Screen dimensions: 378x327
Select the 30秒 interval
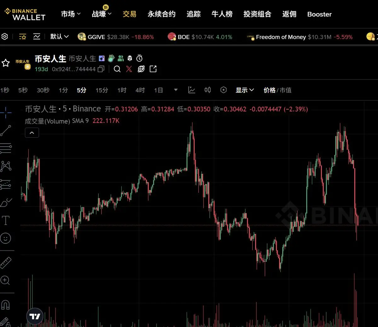pyautogui.click(x=43, y=90)
